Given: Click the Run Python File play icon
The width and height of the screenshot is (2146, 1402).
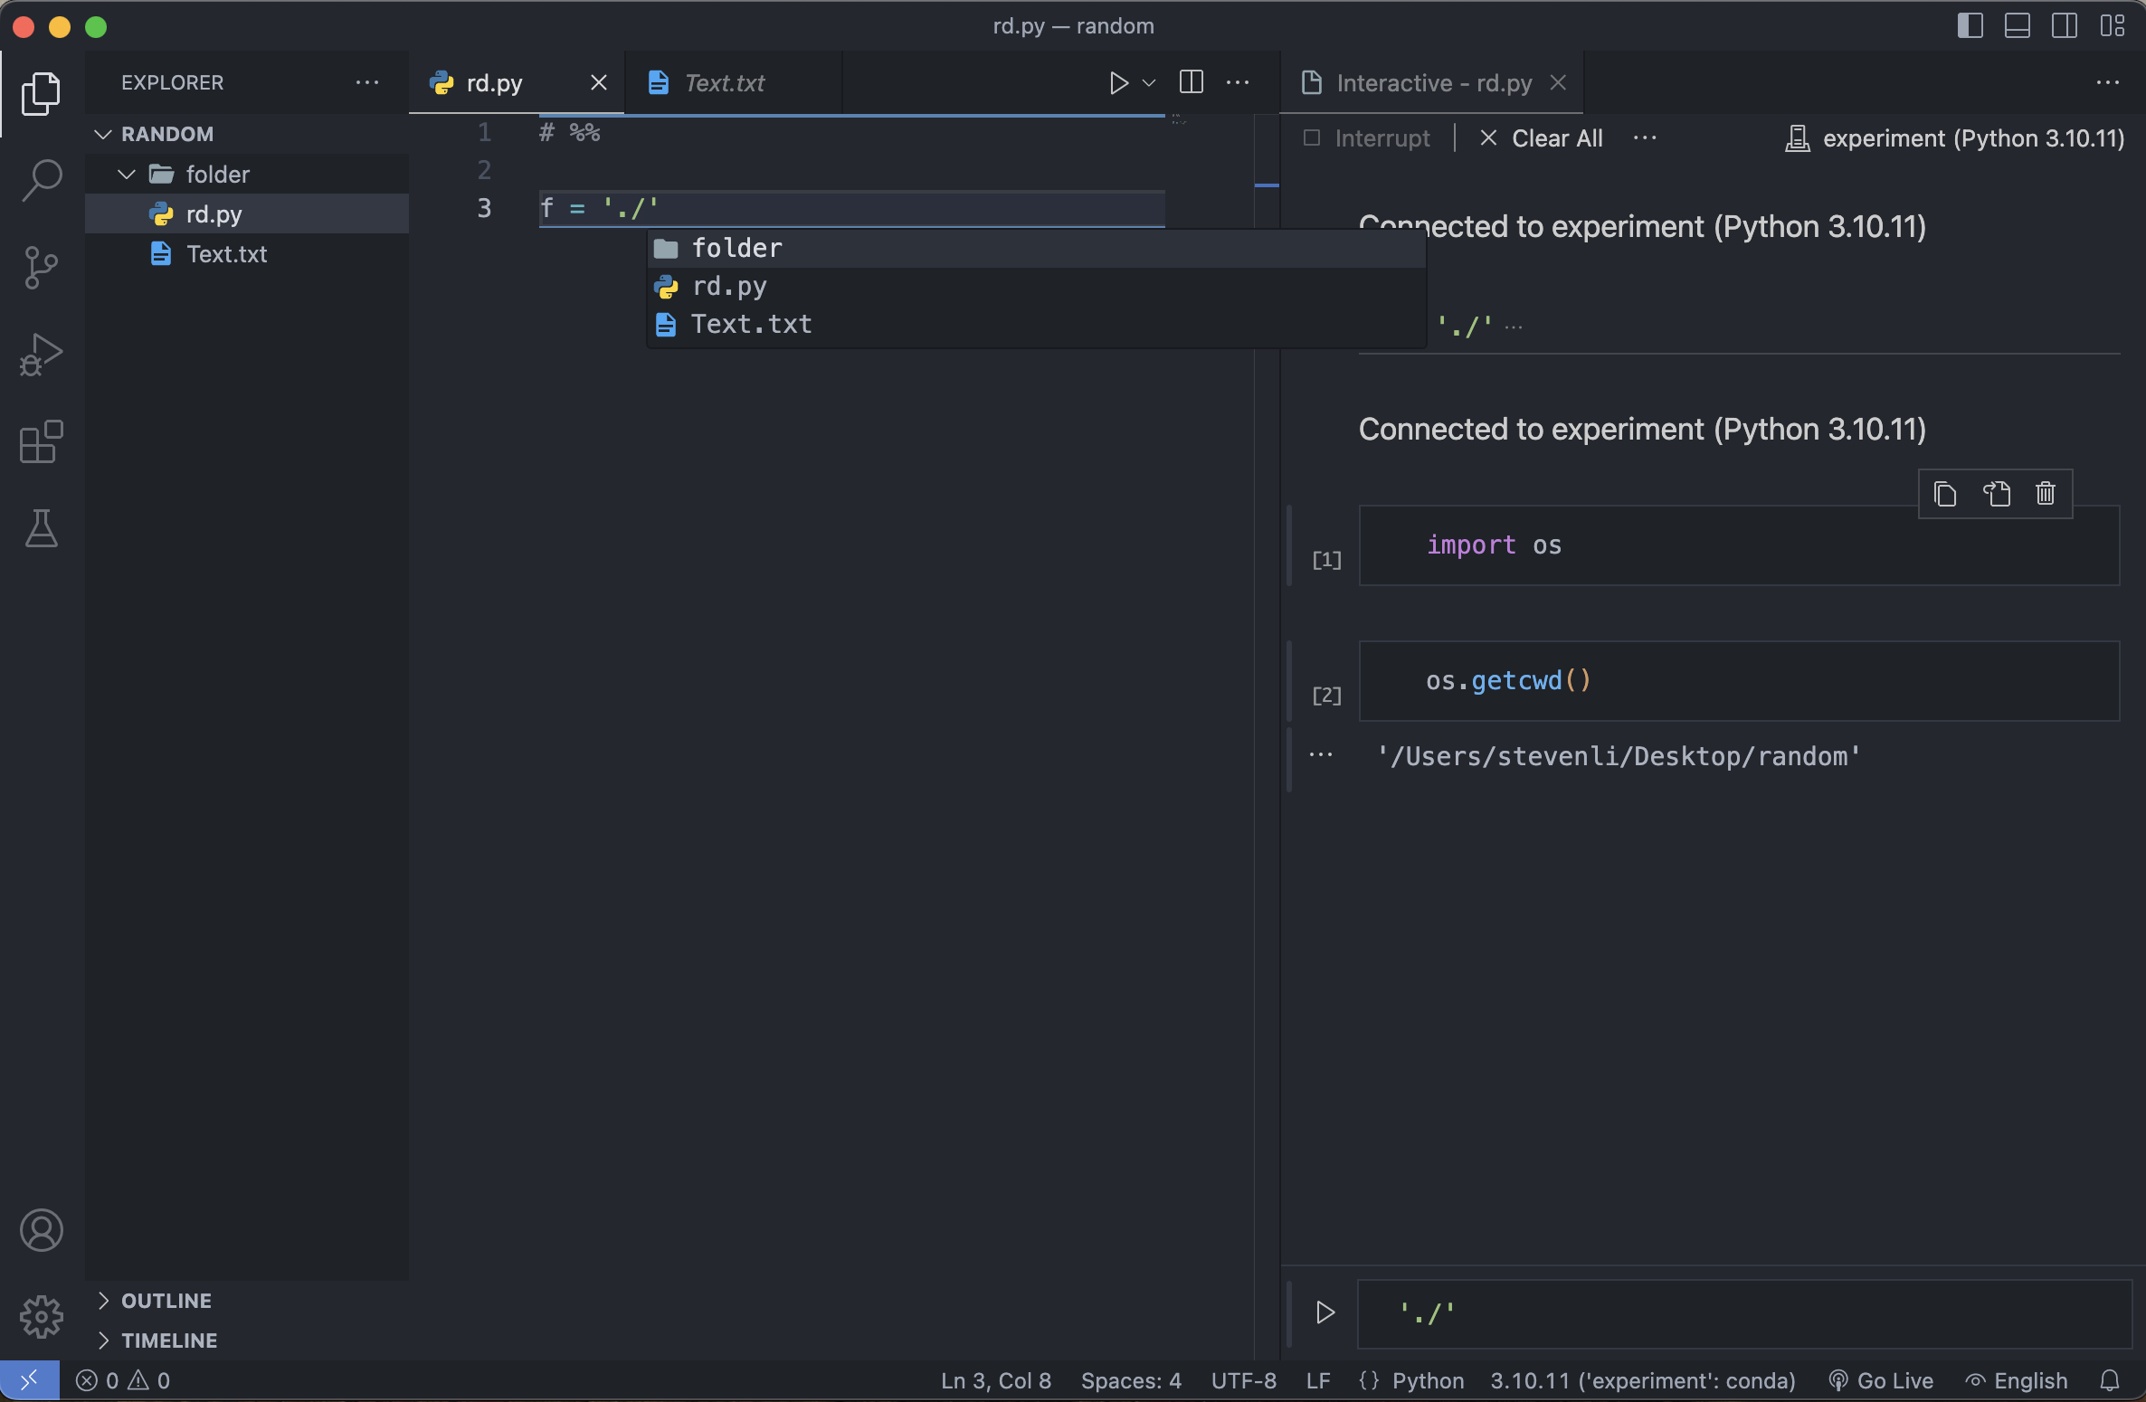Looking at the screenshot, I should (x=1118, y=83).
